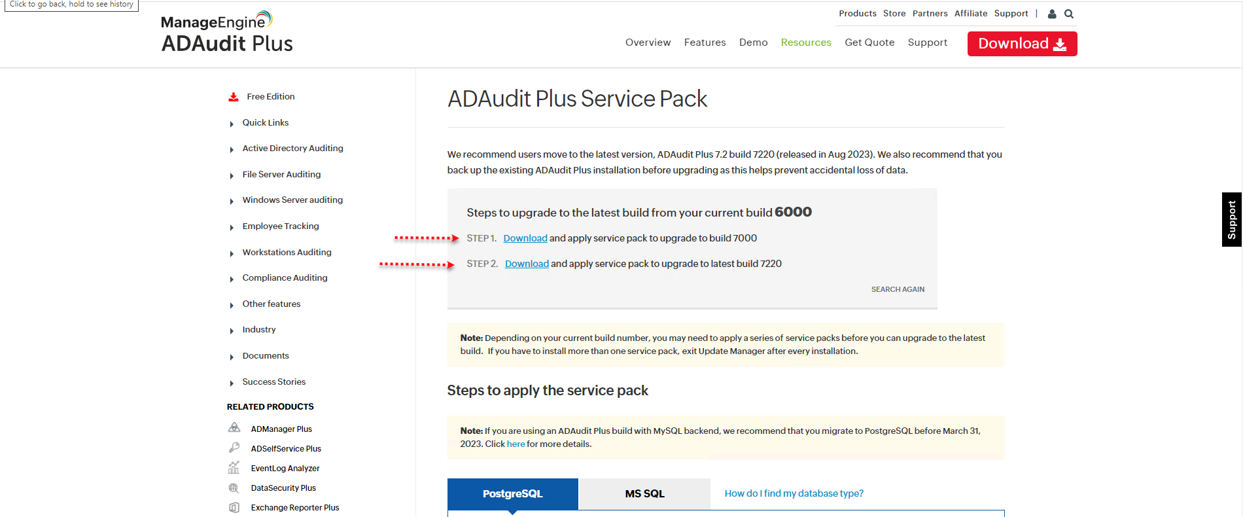The width and height of the screenshot is (1243, 517).
Task: Expand the File Server Auditing section
Action: tap(281, 175)
